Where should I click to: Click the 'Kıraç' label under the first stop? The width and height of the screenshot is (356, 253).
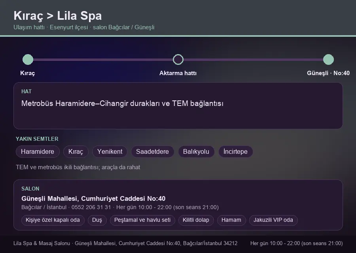(27, 73)
